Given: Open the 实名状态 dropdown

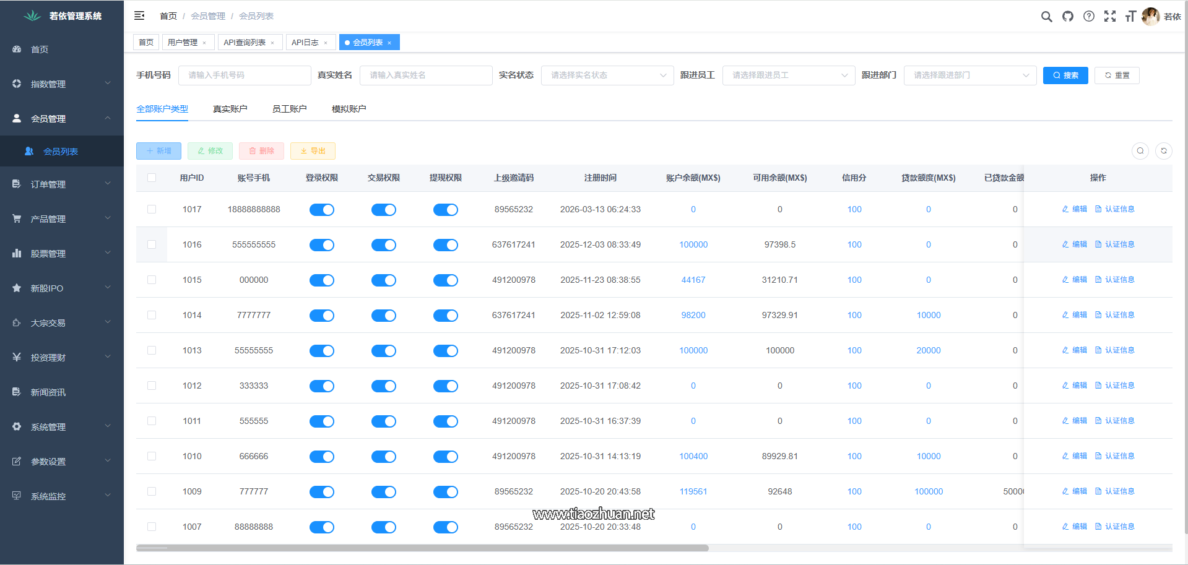Looking at the screenshot, I should (x=607, y=75).
